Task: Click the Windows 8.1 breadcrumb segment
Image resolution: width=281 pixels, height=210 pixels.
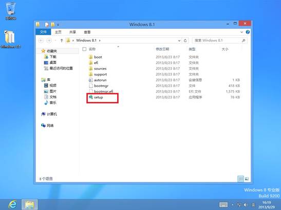Action: click(x=86, y=40)
